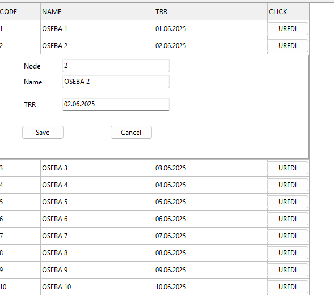This screenshot has width=334, height=303.
Task: Edit OSEBA 7 via UREDI button
Action: pyautogui.click(x=288, y=236)
